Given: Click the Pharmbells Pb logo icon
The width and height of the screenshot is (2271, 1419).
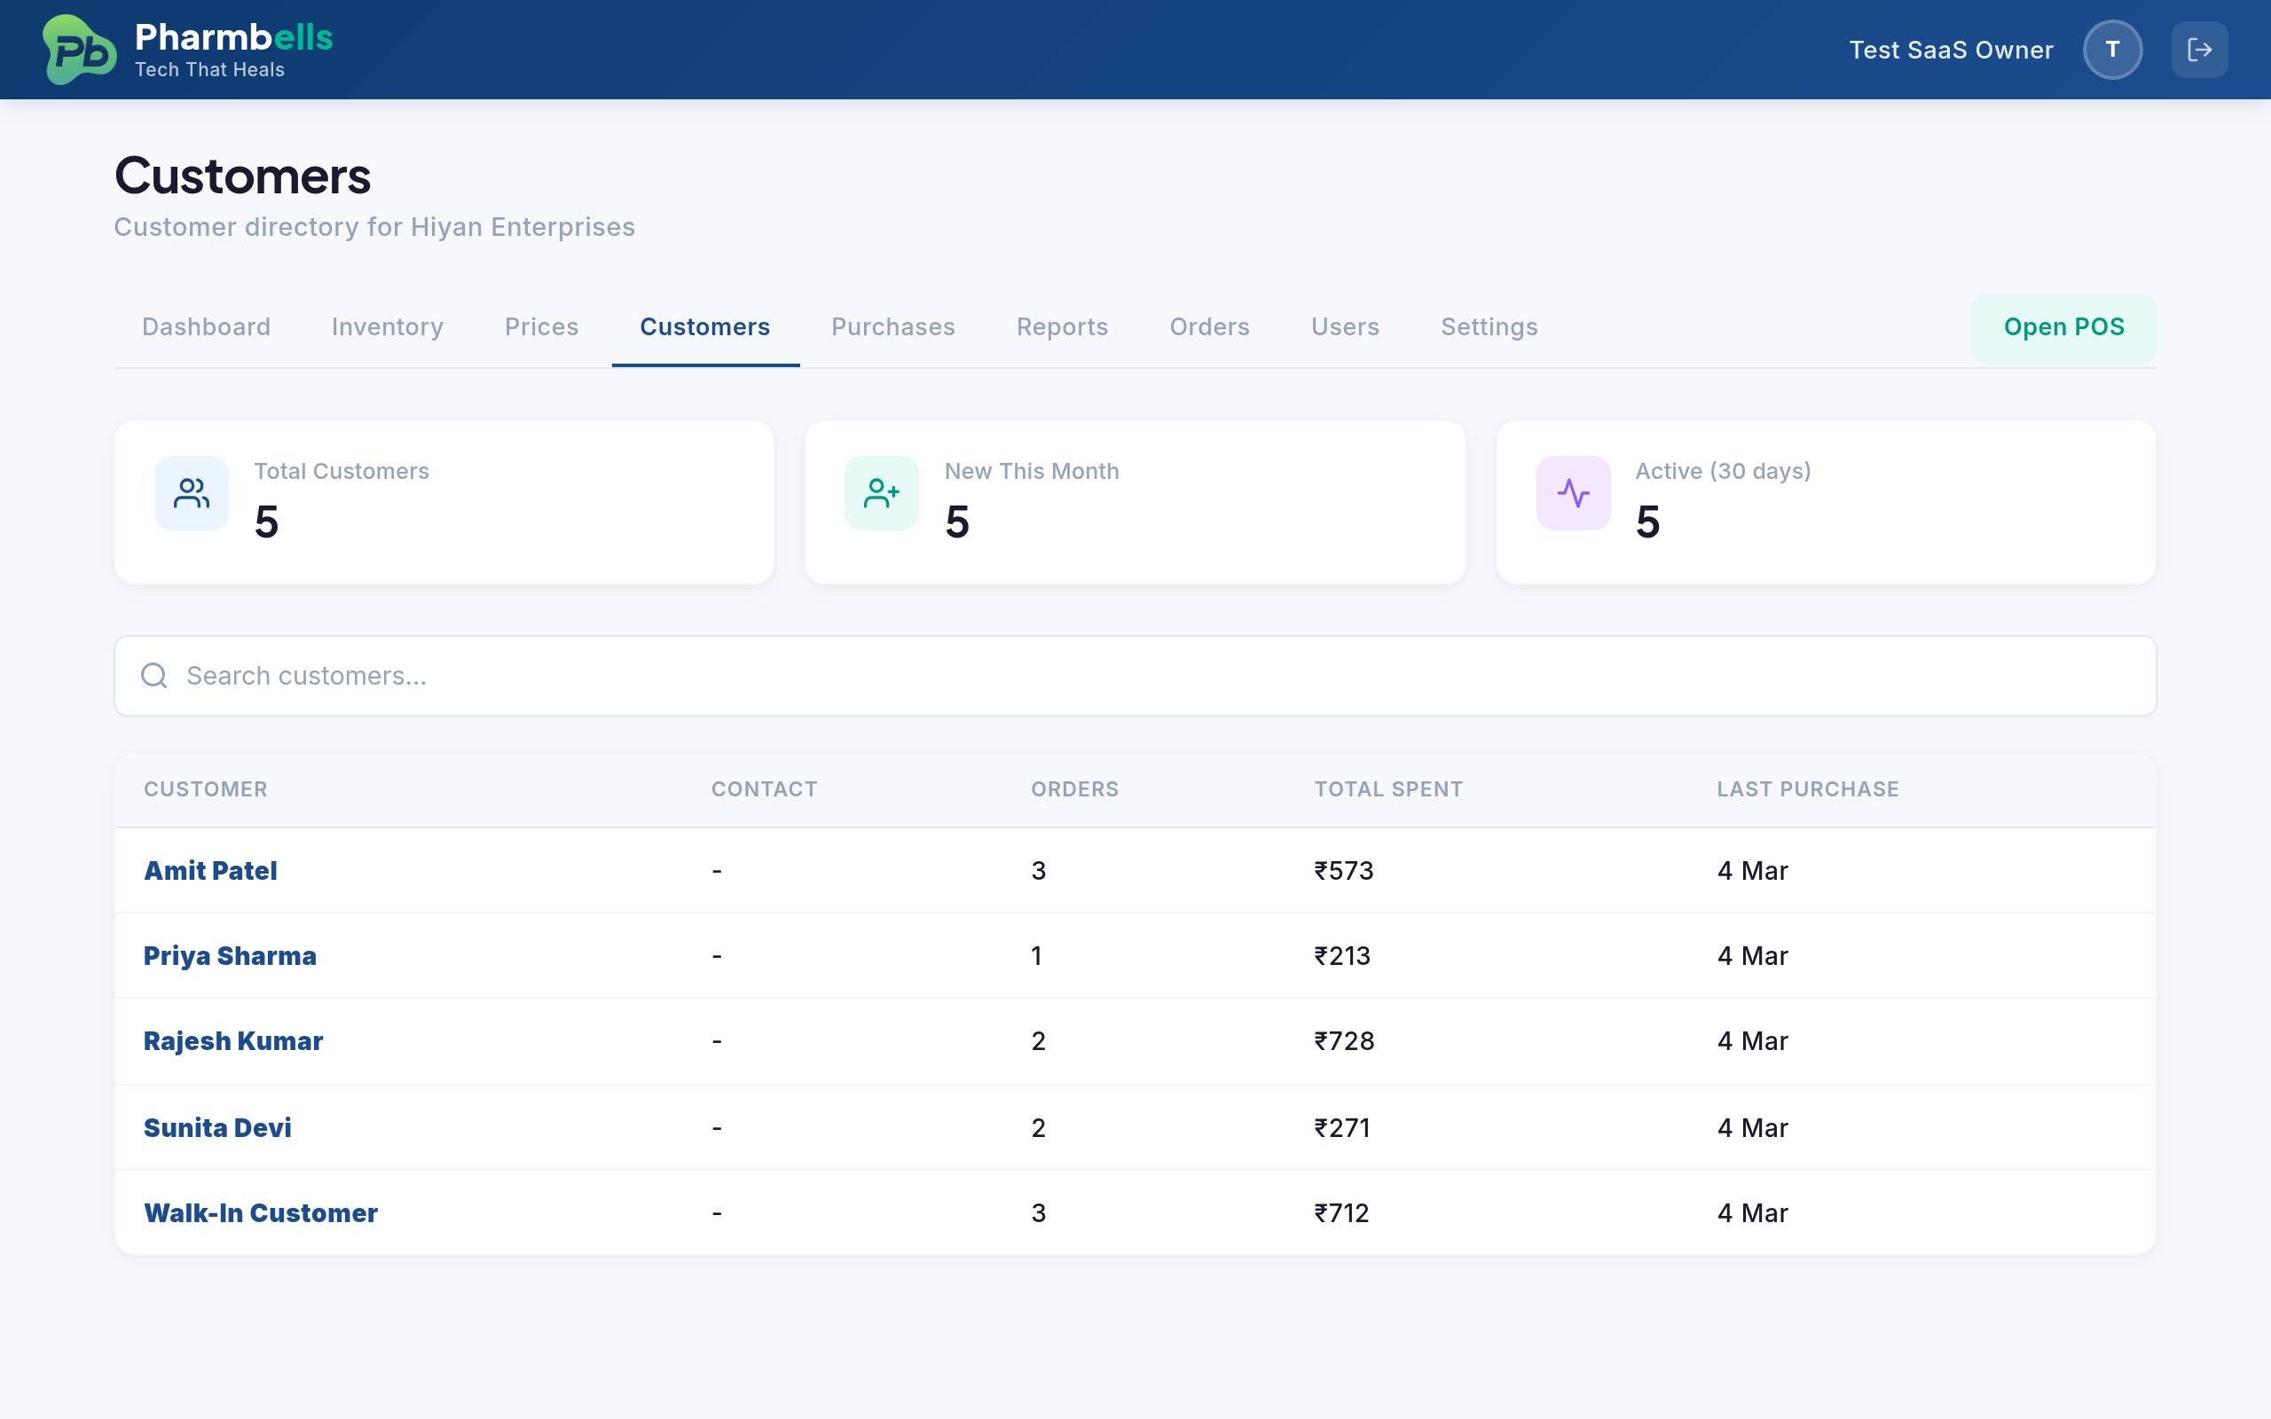Looking at the screenshot, I should click(80, 50).
